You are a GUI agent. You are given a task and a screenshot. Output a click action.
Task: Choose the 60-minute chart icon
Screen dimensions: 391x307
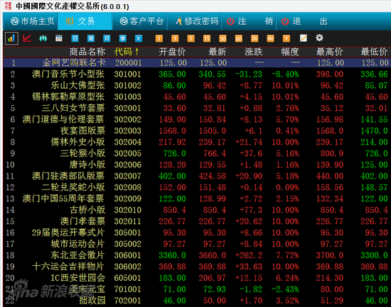239,38
